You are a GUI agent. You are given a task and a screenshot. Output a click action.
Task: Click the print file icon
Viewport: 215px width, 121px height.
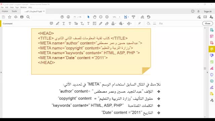point(22,17)
